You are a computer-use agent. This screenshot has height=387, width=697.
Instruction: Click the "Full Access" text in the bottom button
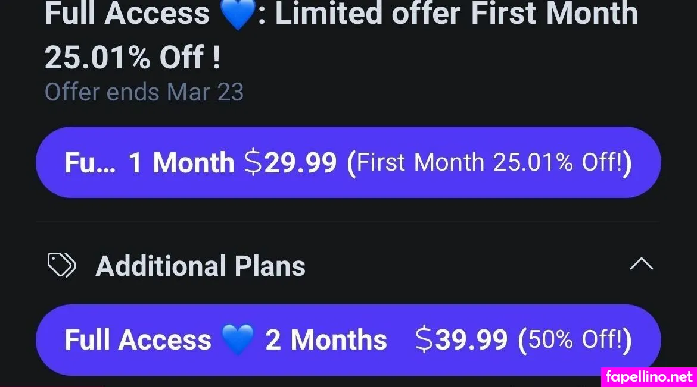pyautogui.click(x=138, y=340)
